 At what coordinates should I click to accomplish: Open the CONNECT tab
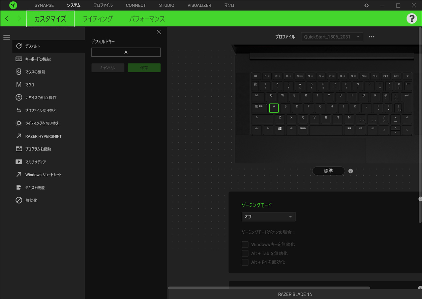tap(136, 5)
